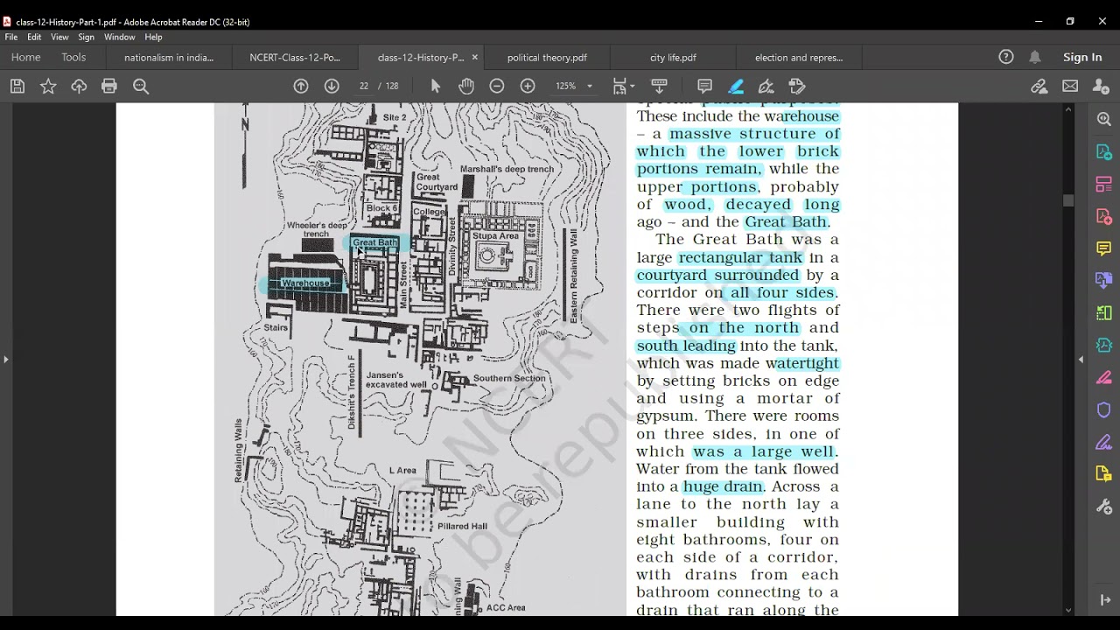1120x630 pixels.
Task: Go to the next page arrow
Action: tap(332, 86)
